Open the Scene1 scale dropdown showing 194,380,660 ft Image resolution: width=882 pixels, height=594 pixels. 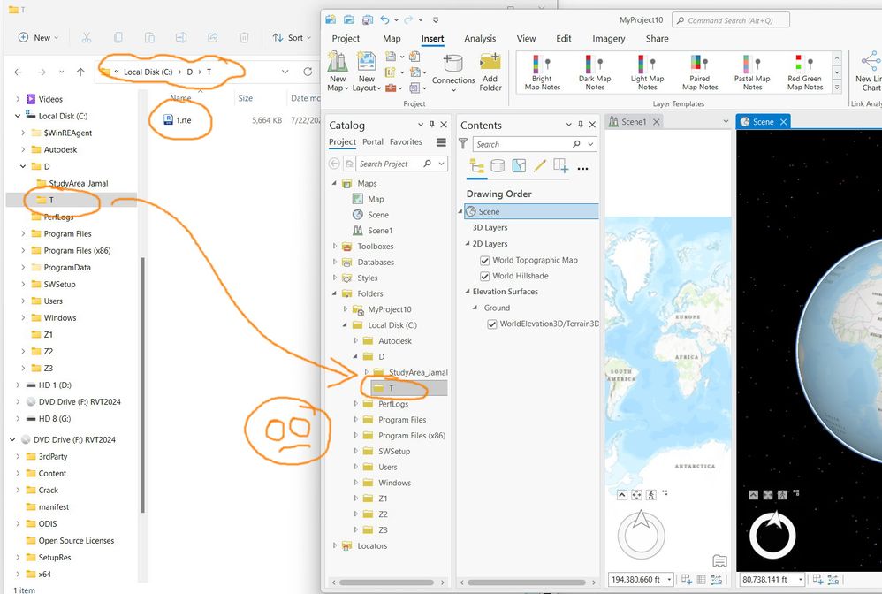tap(669, 579)
